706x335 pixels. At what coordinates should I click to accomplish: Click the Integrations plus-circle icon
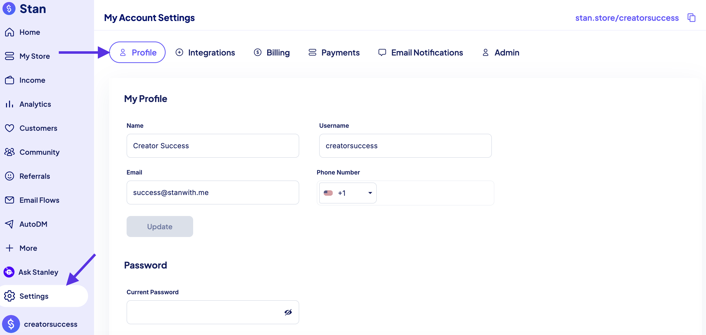179,52
